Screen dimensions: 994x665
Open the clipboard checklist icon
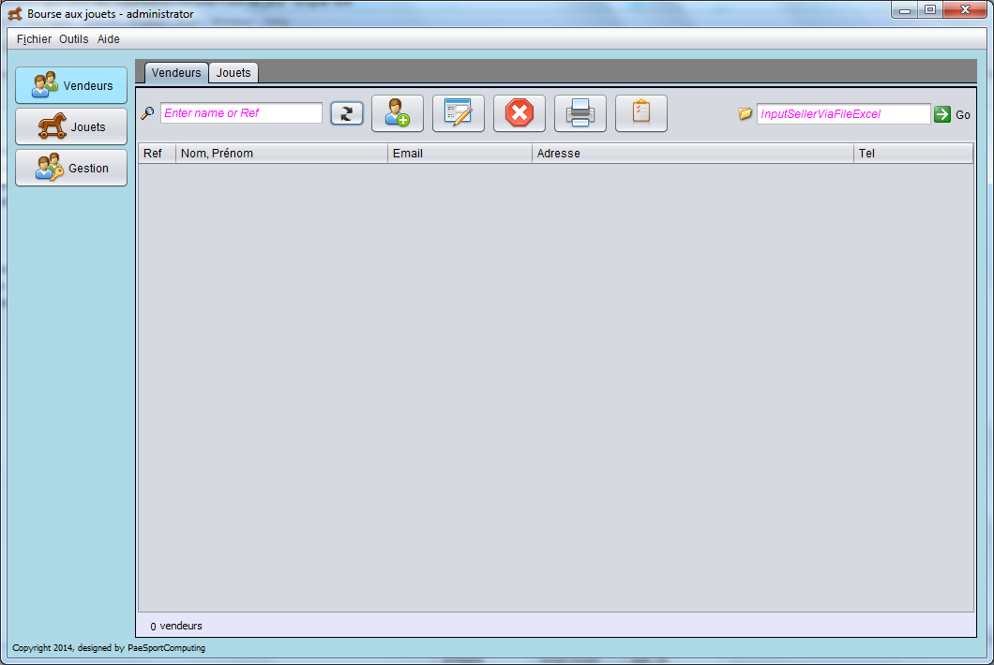click(641, 113)
